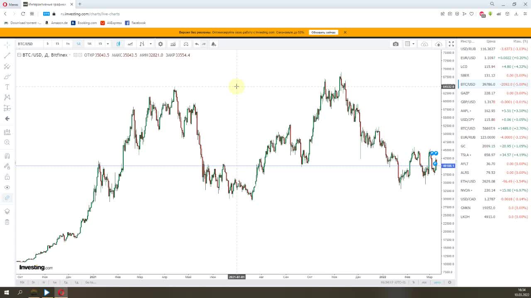The height and width of the screenshot is (298, 531).
Task: Select the area chart style button
Action: pos(130,44)
